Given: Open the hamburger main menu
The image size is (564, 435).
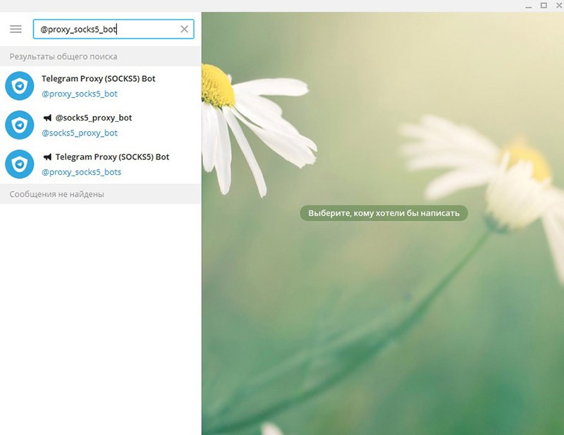Looking at the screenshot, I should coord(16,29).
